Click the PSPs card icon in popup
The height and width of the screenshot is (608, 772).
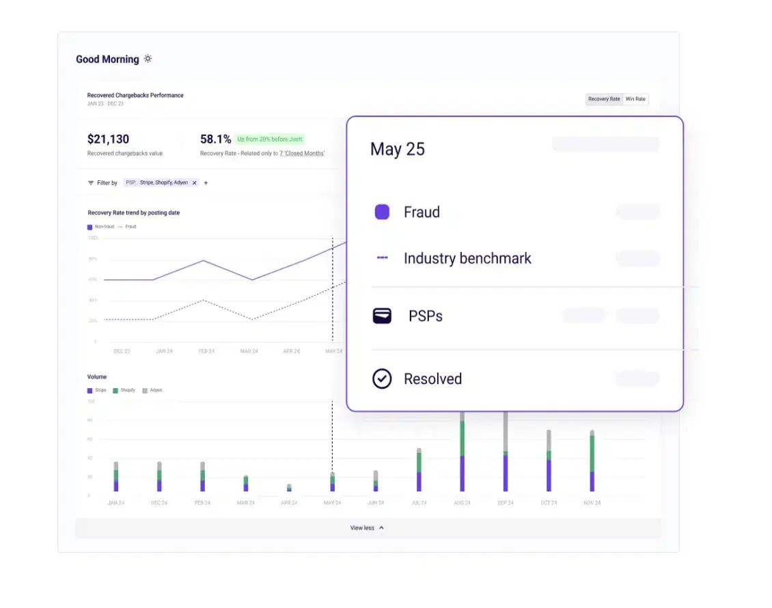pos(383,316)
